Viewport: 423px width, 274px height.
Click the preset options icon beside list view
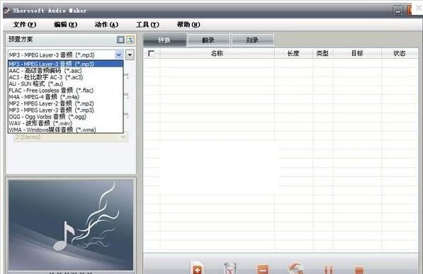pyautogui.click(x=130, y=40)
